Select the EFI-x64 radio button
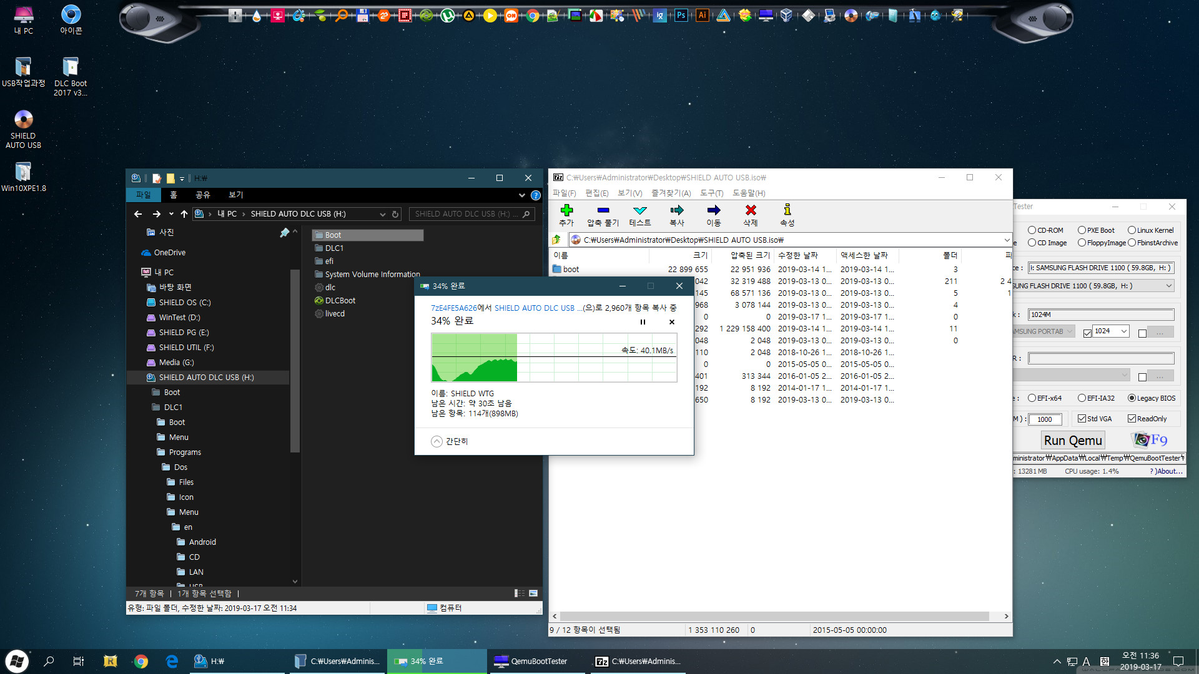1199x674 pixels. 1032,398
